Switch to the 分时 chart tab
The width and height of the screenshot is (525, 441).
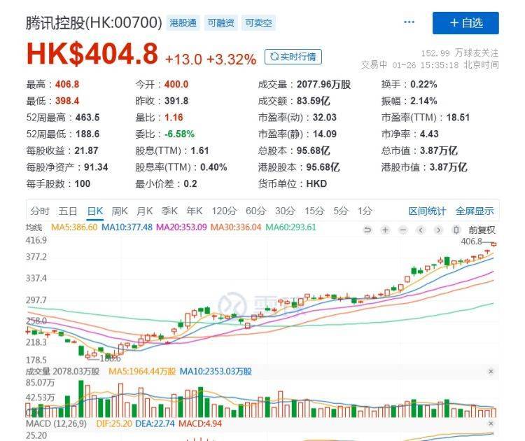40,211
